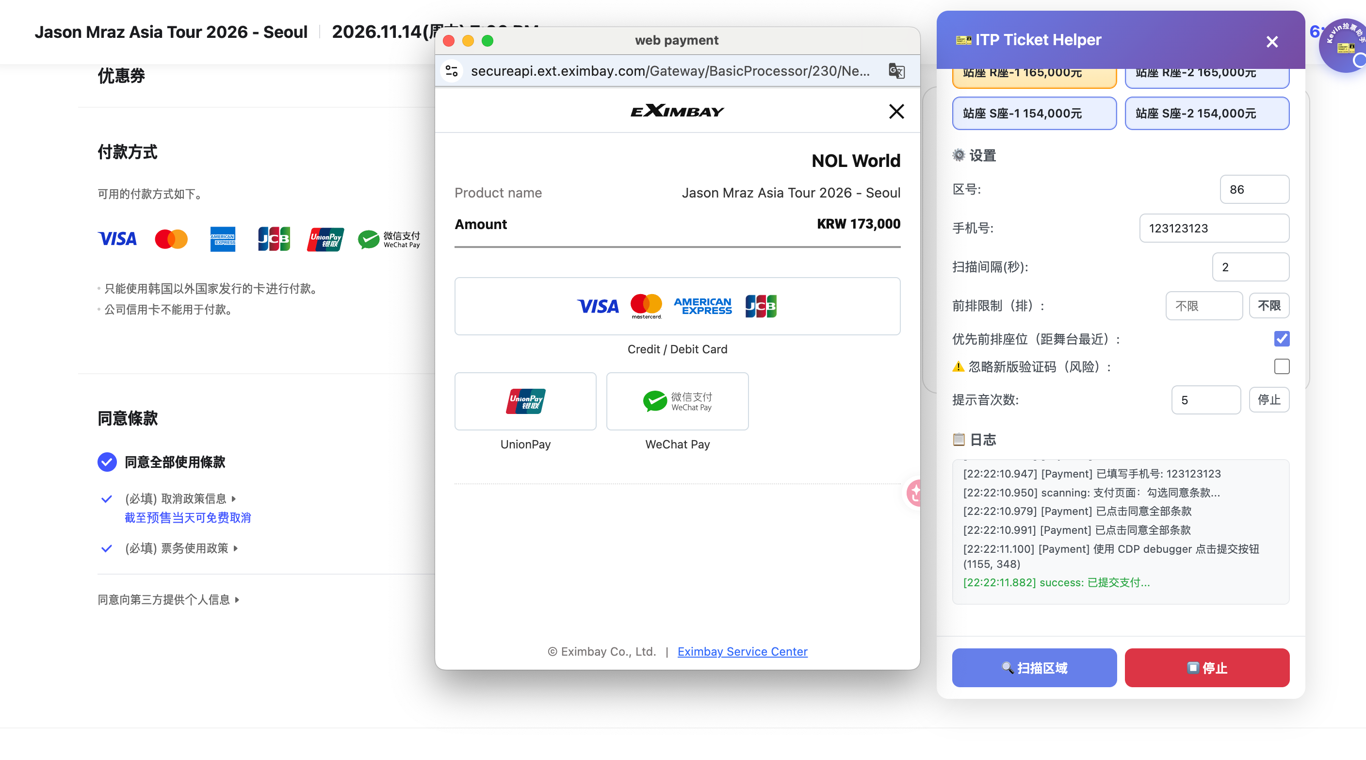
Task: Click the payment URL address field
Action: pos(670,71)
